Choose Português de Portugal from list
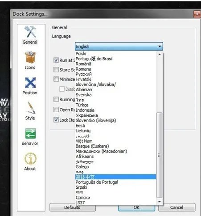This screenshot has height=216, width=201. point(115,182)
